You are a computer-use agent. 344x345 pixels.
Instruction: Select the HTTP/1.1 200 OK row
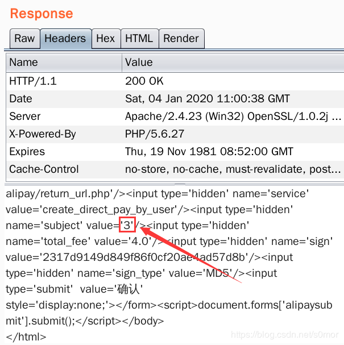pos(175,81)
